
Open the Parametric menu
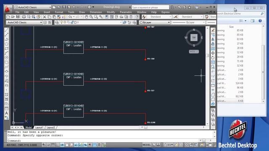[x=126, y=12]
